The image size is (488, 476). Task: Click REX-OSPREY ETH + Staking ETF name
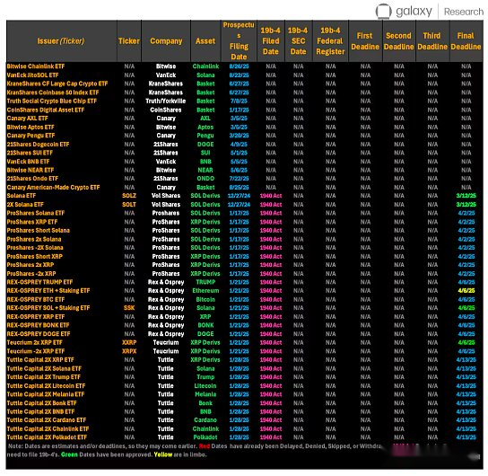tap(48, 291)
